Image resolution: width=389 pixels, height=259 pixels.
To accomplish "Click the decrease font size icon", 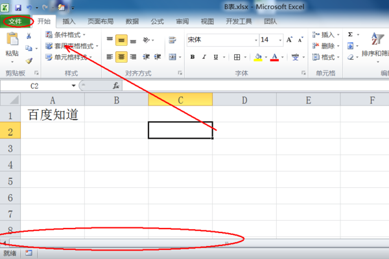I will pyautogui.click(x=301, y=40).
